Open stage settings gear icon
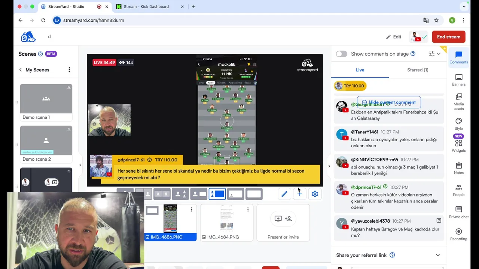Screen dimensions: 479x269 click(x=315, y=194)
